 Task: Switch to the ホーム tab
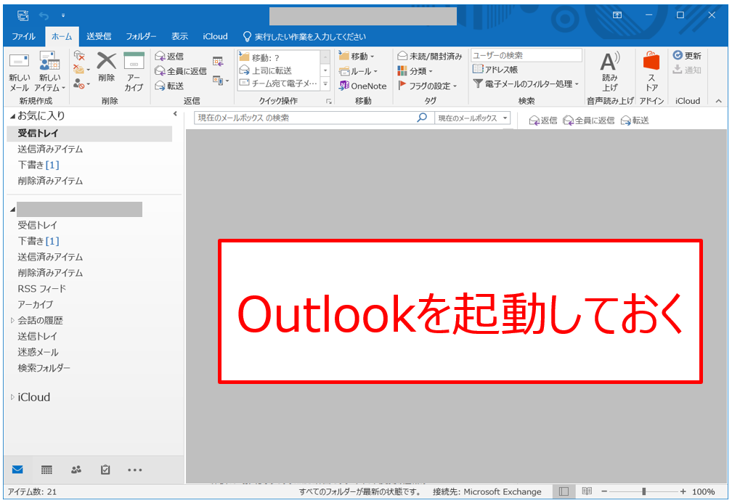tap(62, 36)
